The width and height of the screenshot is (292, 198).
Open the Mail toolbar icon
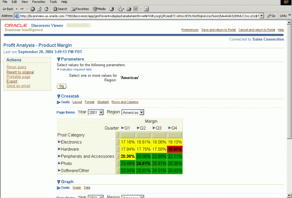tap(121, 9)
